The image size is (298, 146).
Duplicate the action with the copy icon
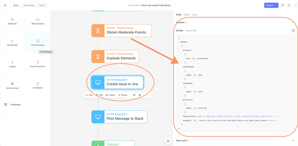pos(134,95)
